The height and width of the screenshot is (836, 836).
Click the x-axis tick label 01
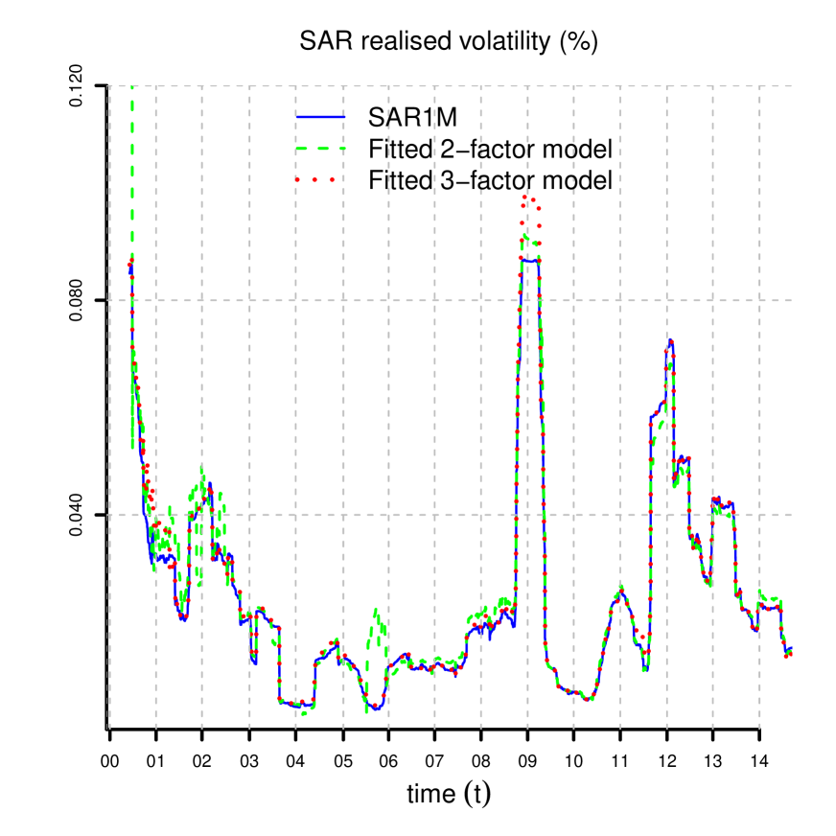[155, 761]
